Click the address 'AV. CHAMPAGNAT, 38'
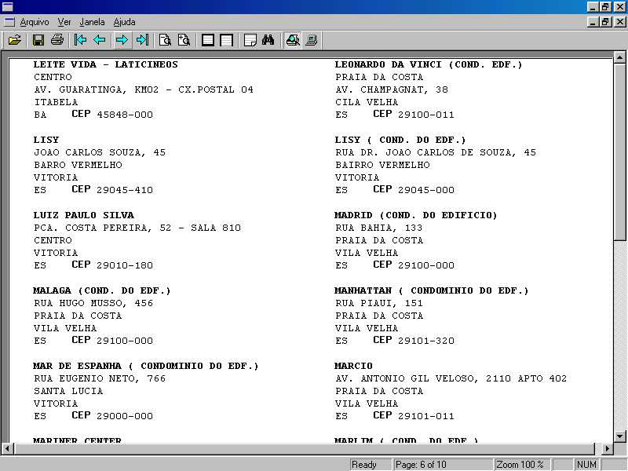Screen dimensions: 628x471 pos(392,89)
